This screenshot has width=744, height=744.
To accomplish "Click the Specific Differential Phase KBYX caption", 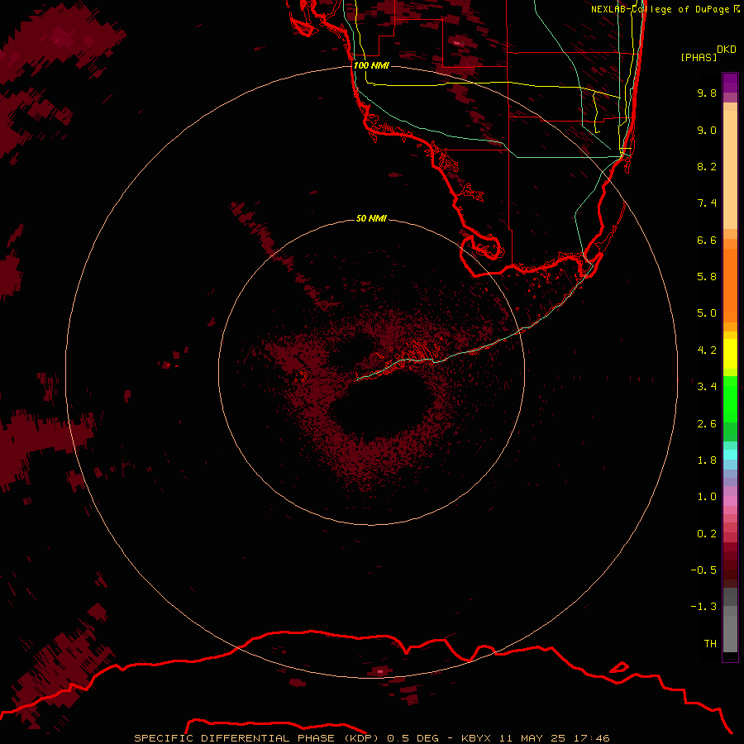I will point(372,738).
